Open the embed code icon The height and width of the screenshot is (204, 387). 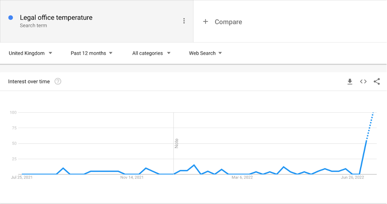pyautogui.click(x=363, y=82)
